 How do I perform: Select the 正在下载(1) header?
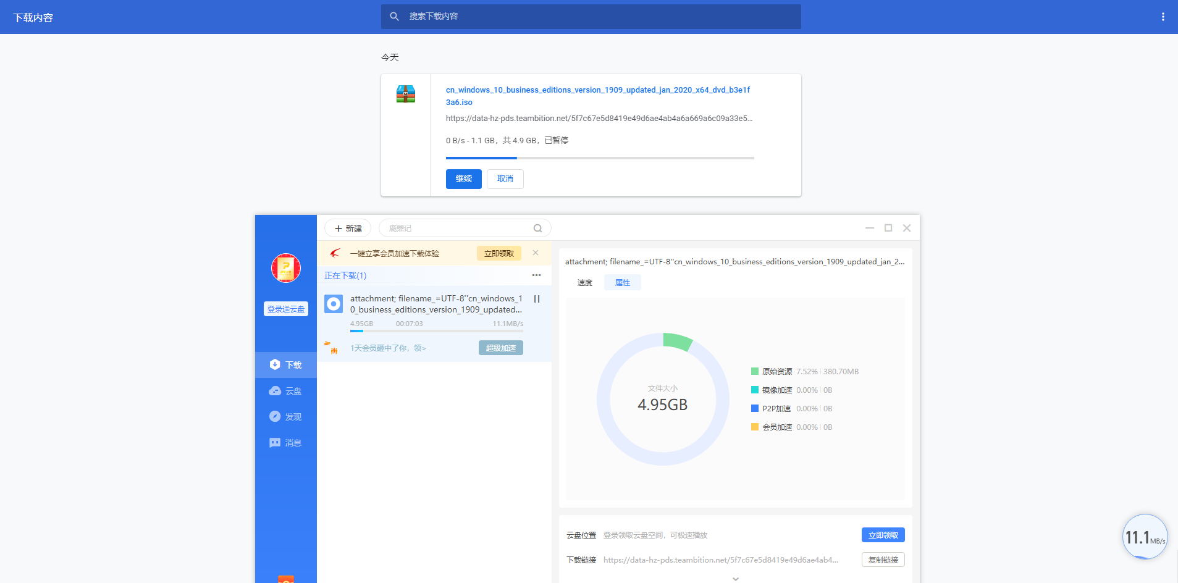tap(345, 275)
